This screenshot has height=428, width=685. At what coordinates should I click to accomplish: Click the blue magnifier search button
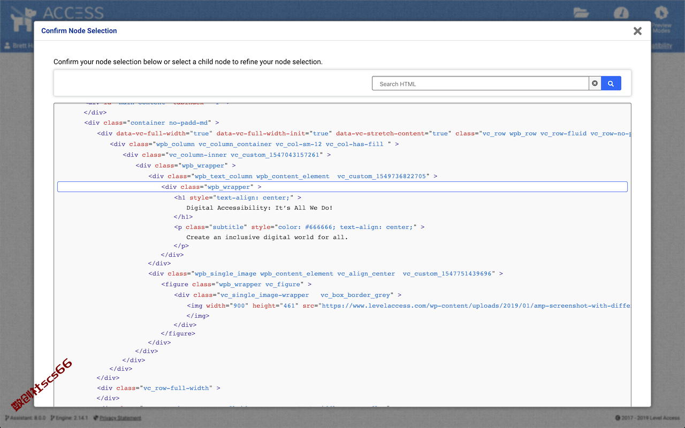tap(611, 83)
